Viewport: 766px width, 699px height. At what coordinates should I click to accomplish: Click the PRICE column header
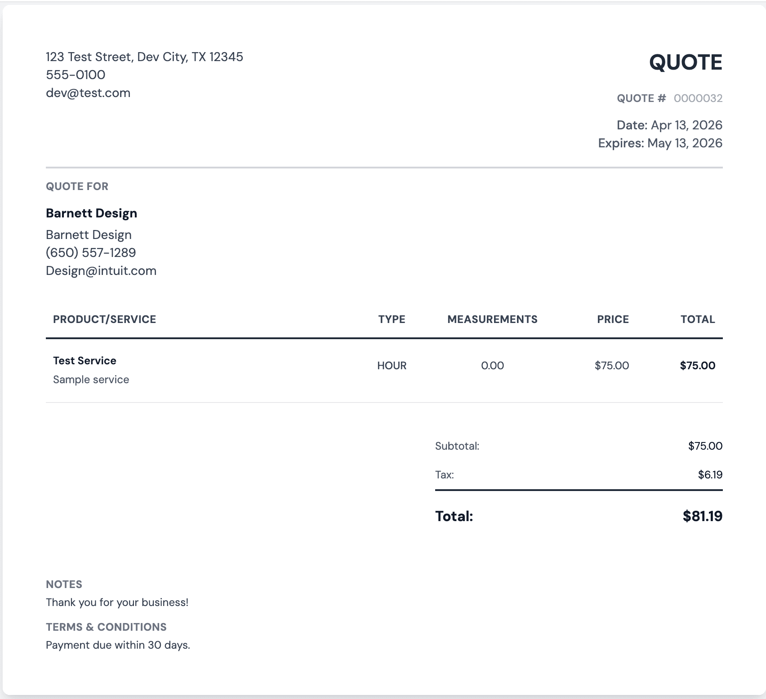[x=613, y=319]
